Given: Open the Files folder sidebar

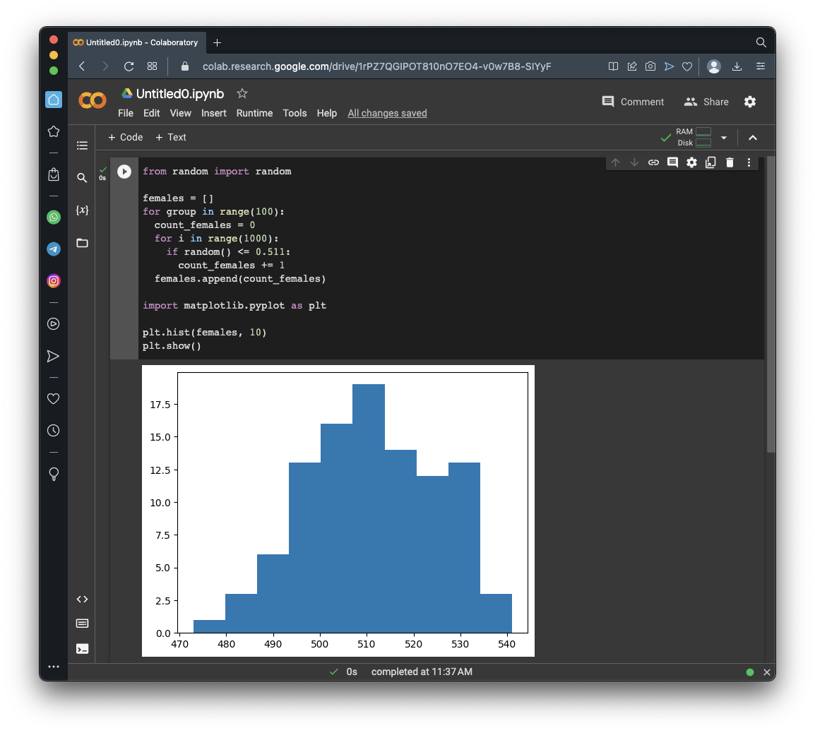Looking at the screenshot, I should pyautogui.click(x=83, y=243).
